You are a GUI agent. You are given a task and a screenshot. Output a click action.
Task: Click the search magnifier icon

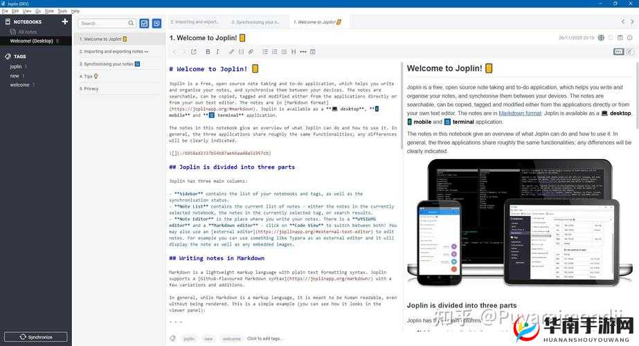point(132,24)
